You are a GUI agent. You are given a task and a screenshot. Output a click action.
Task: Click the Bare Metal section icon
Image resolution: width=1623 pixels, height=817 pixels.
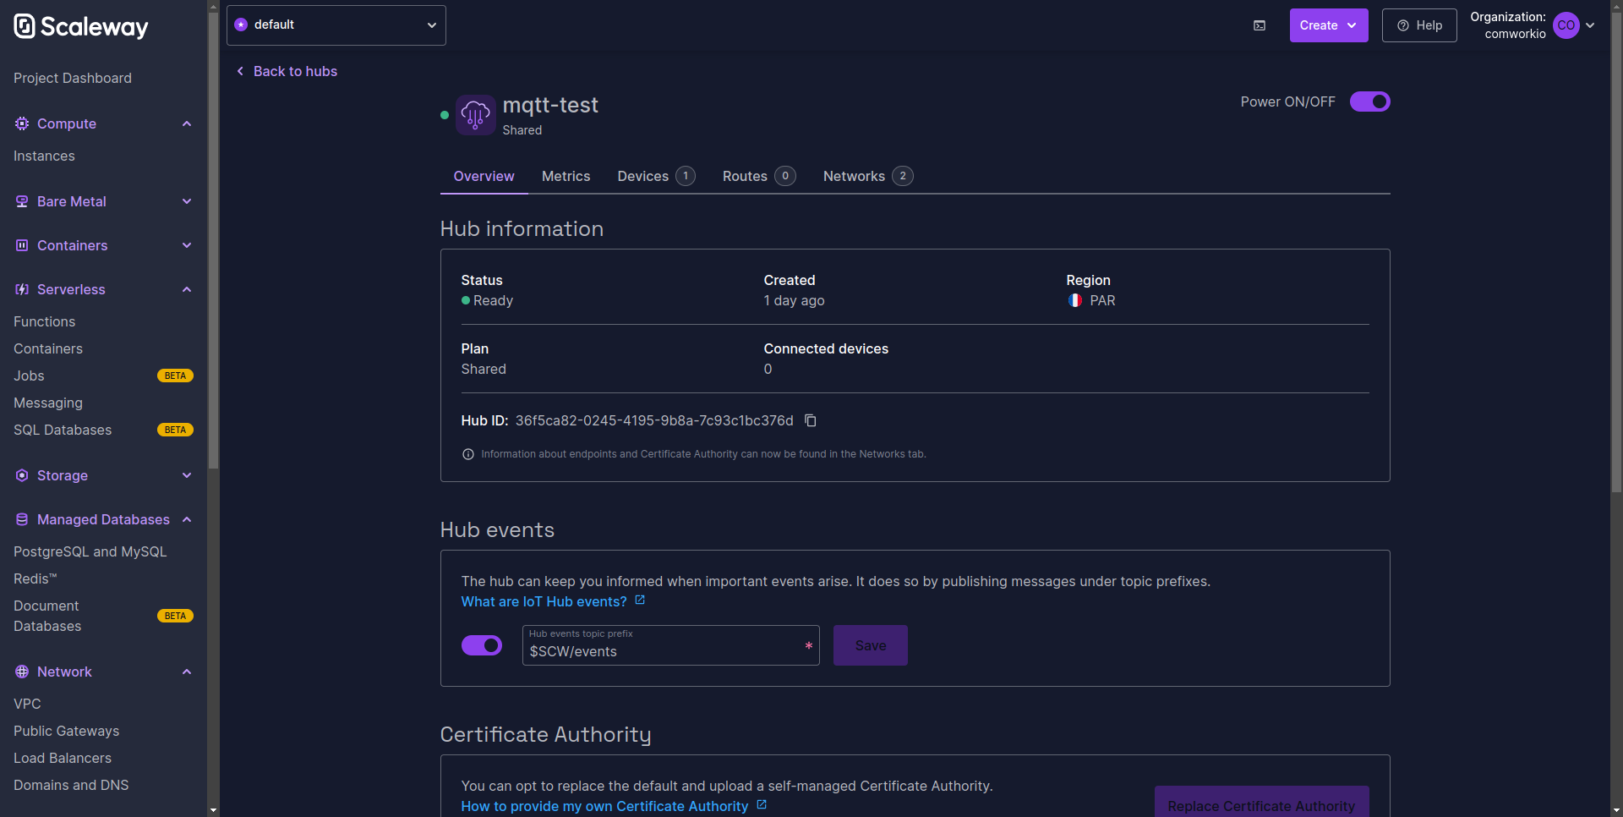tap(22, 201)
